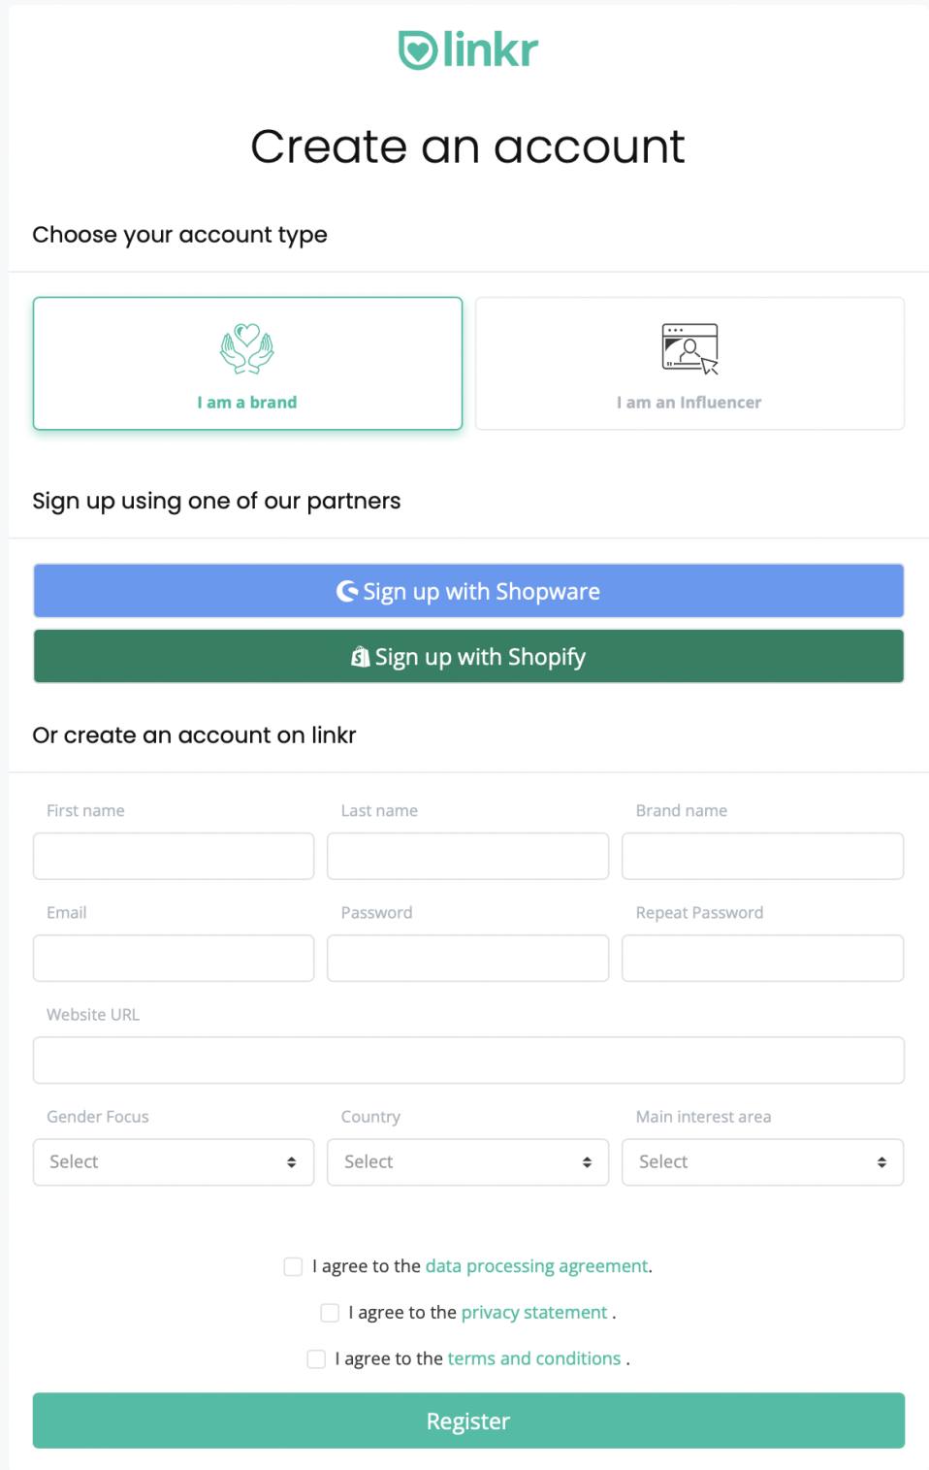
Task: Focus the Repeat Password input field
Action: pyautogui.click(x=763, y=959)
